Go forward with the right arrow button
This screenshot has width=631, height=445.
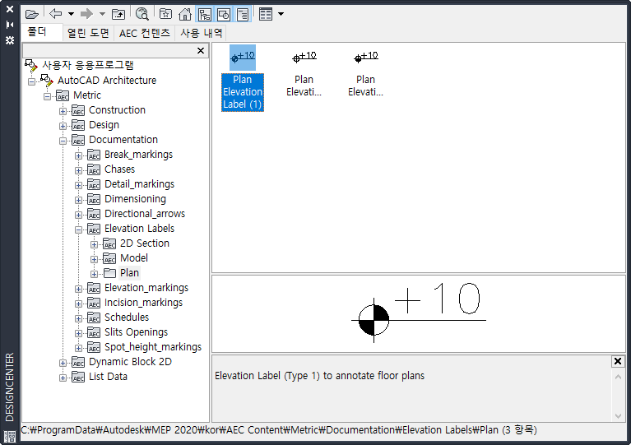(86, 14)
